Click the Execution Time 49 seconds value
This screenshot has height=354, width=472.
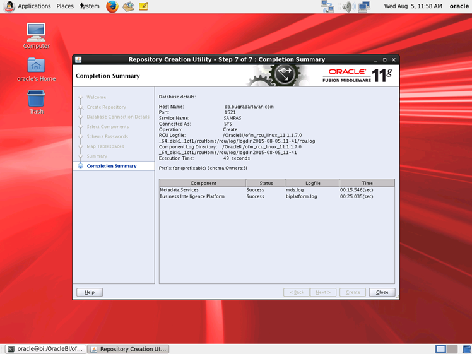(237, 158)
